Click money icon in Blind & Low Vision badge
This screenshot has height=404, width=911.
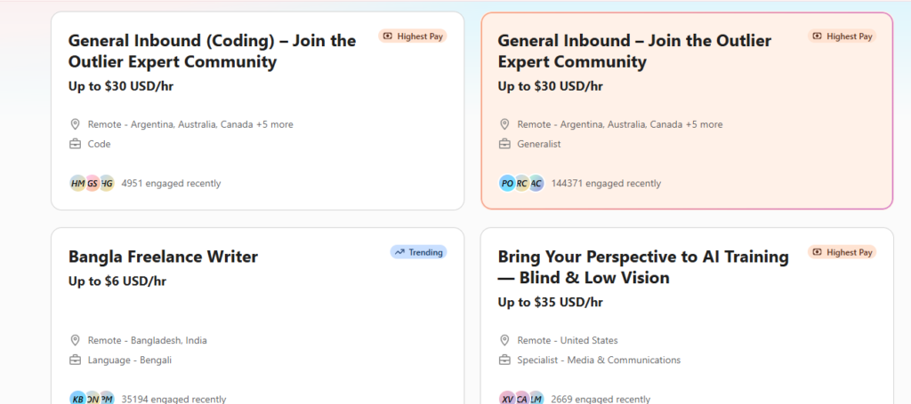tap(817, 252)
